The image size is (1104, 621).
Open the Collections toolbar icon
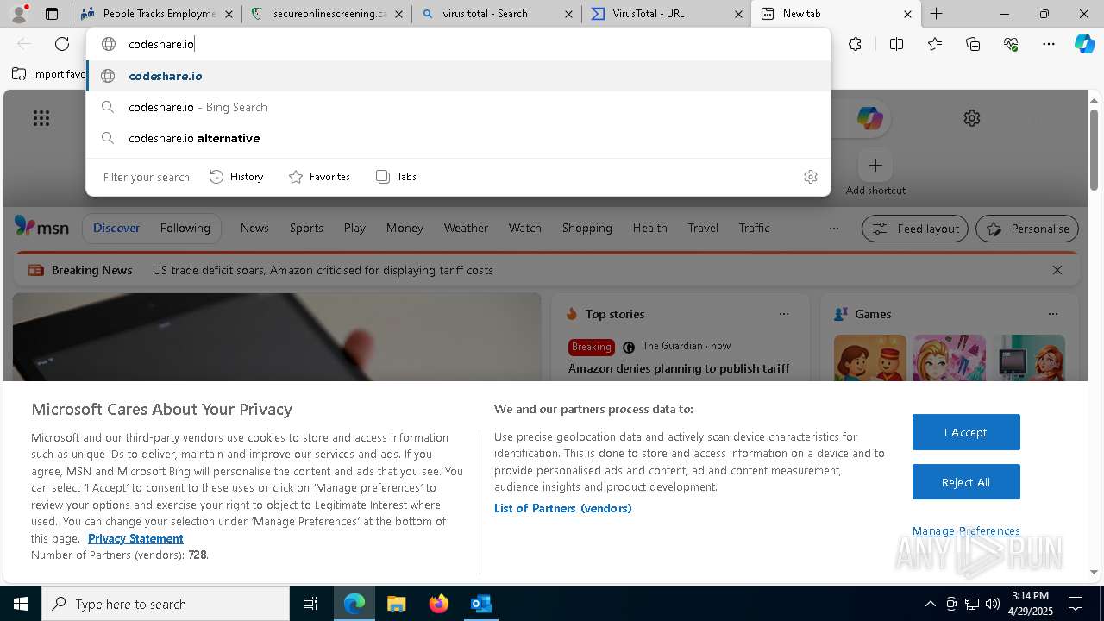coord(973,44)
